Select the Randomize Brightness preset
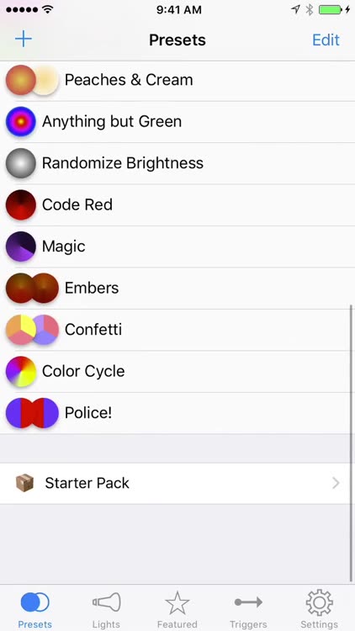The width and height of the screenshot is (355, 631). point(177,163)
